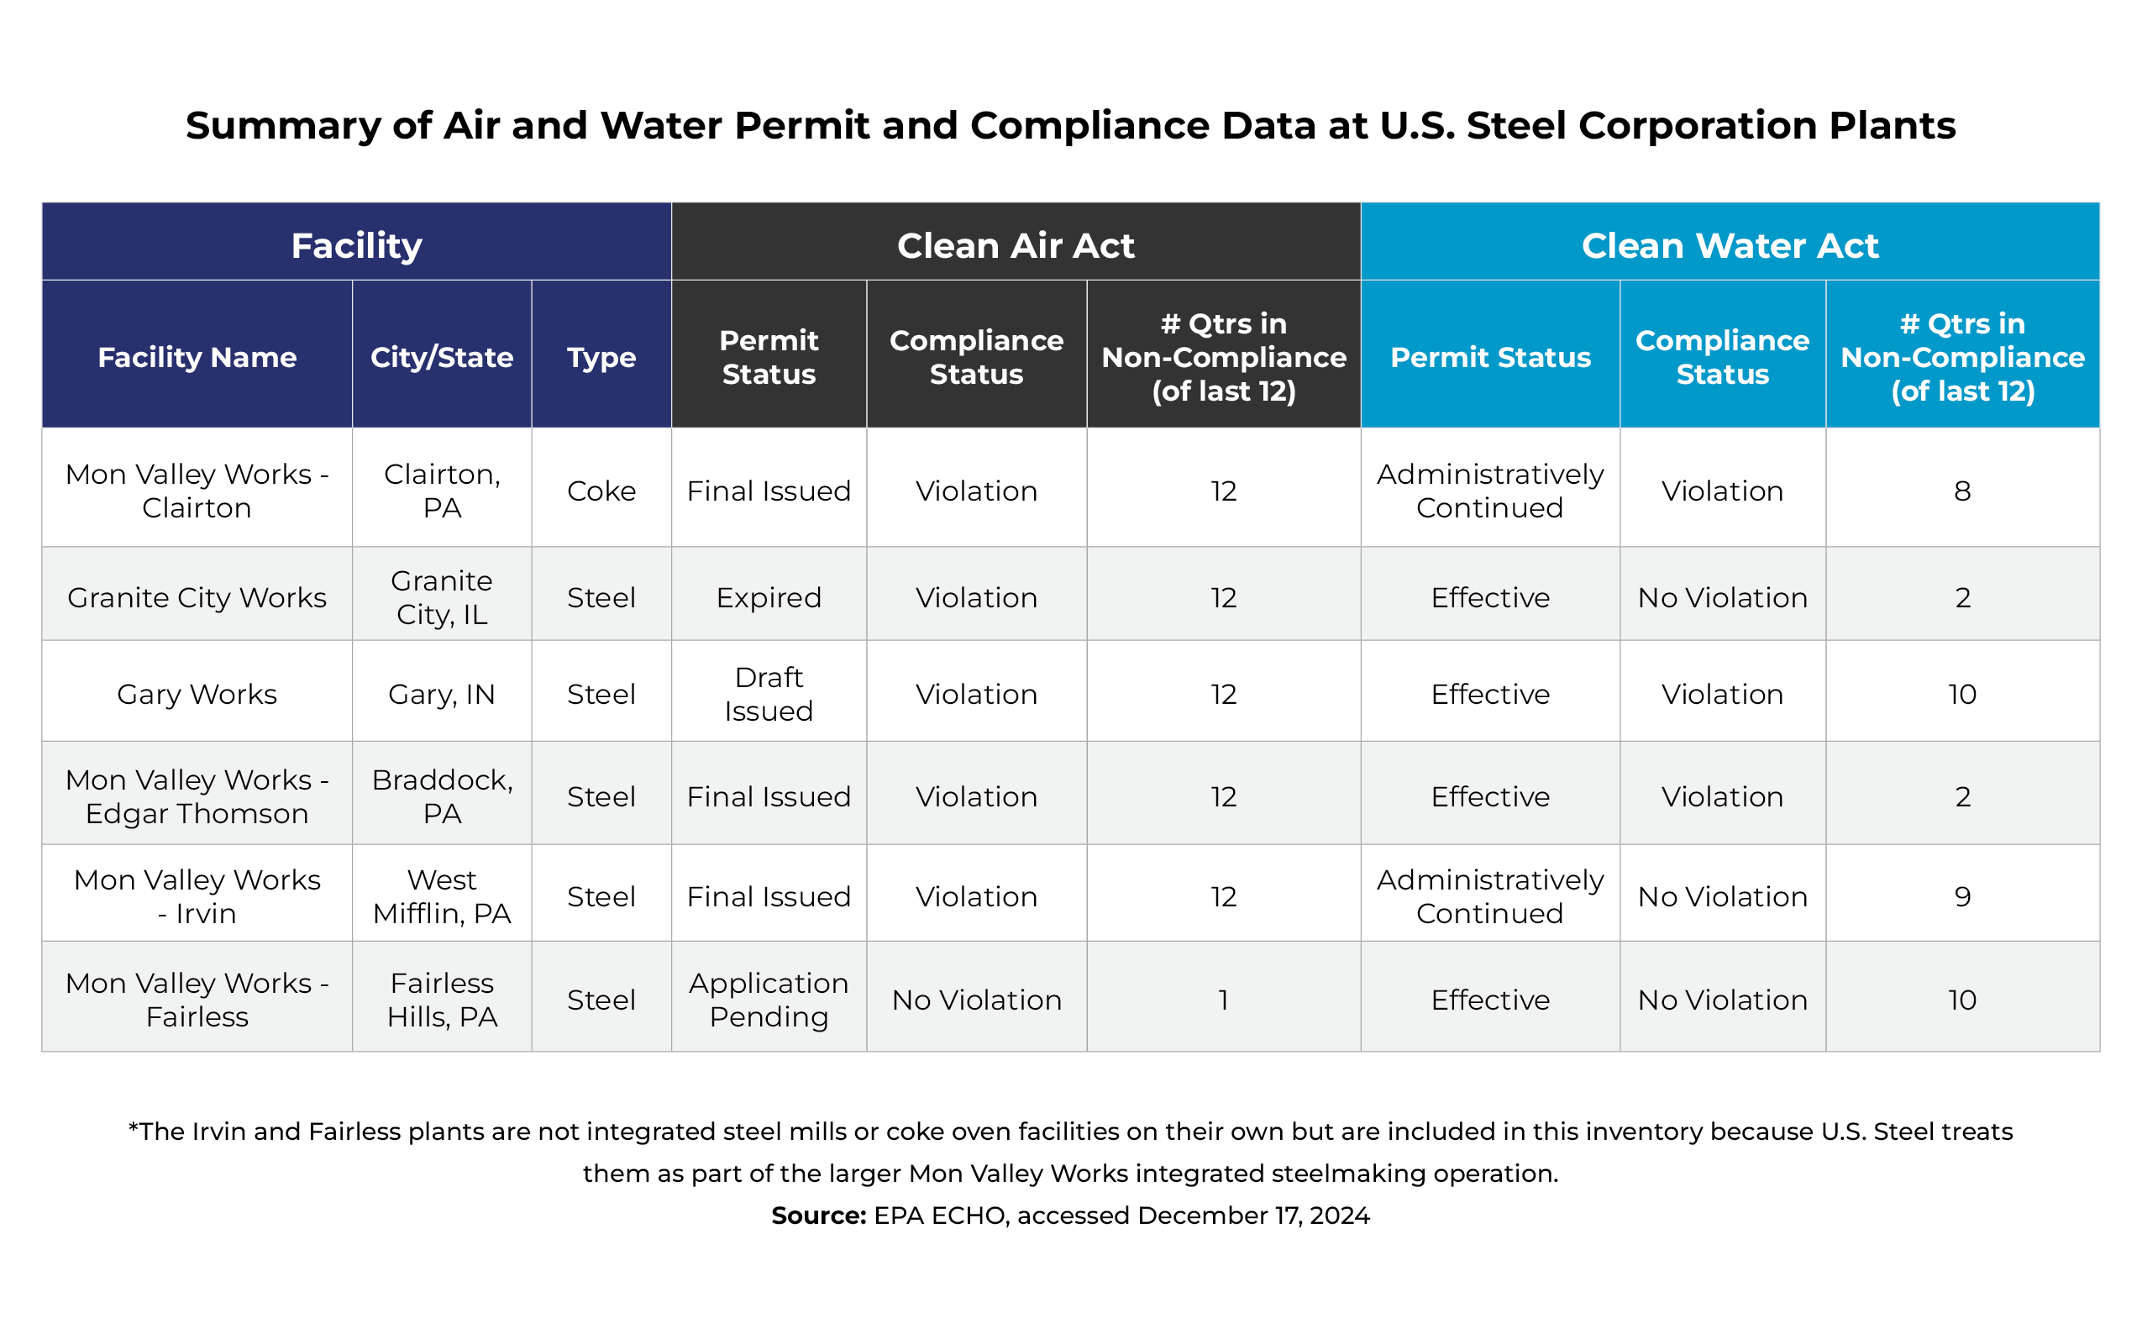Click the table title heading

pyautogui.click(x=1070, y=125)
